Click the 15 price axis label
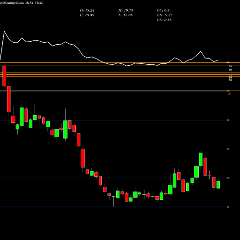Image resolution: width=240 pixels, height=240 pixels. (228, 207)
